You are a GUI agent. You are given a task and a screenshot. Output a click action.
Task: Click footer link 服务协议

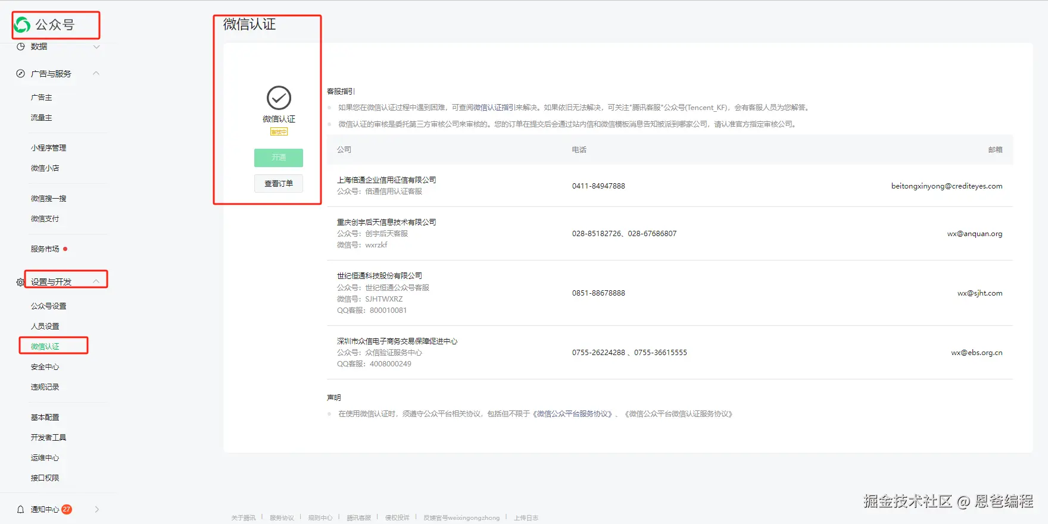click(282, 518)
